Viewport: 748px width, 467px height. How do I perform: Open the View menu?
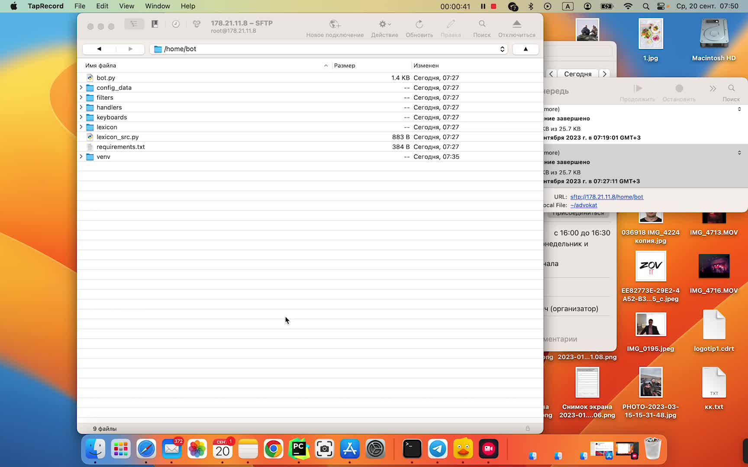coord(126,6)
